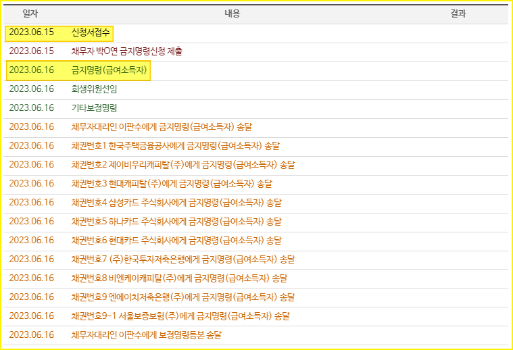Select the 기타보정명령 entry
The height and width of the screenshot is (350, 513).
pyautogui.click(x=94, y=108)
